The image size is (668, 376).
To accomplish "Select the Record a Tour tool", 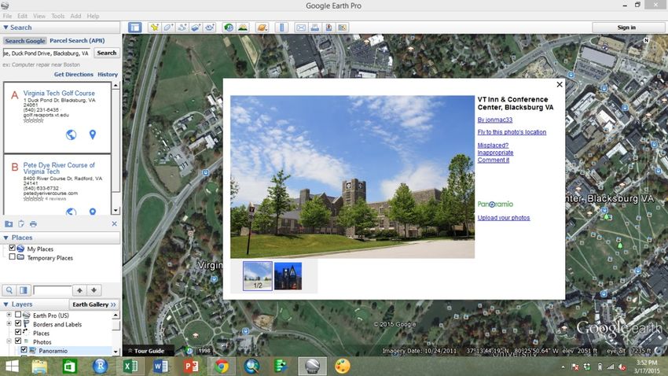I will point(209,28).
